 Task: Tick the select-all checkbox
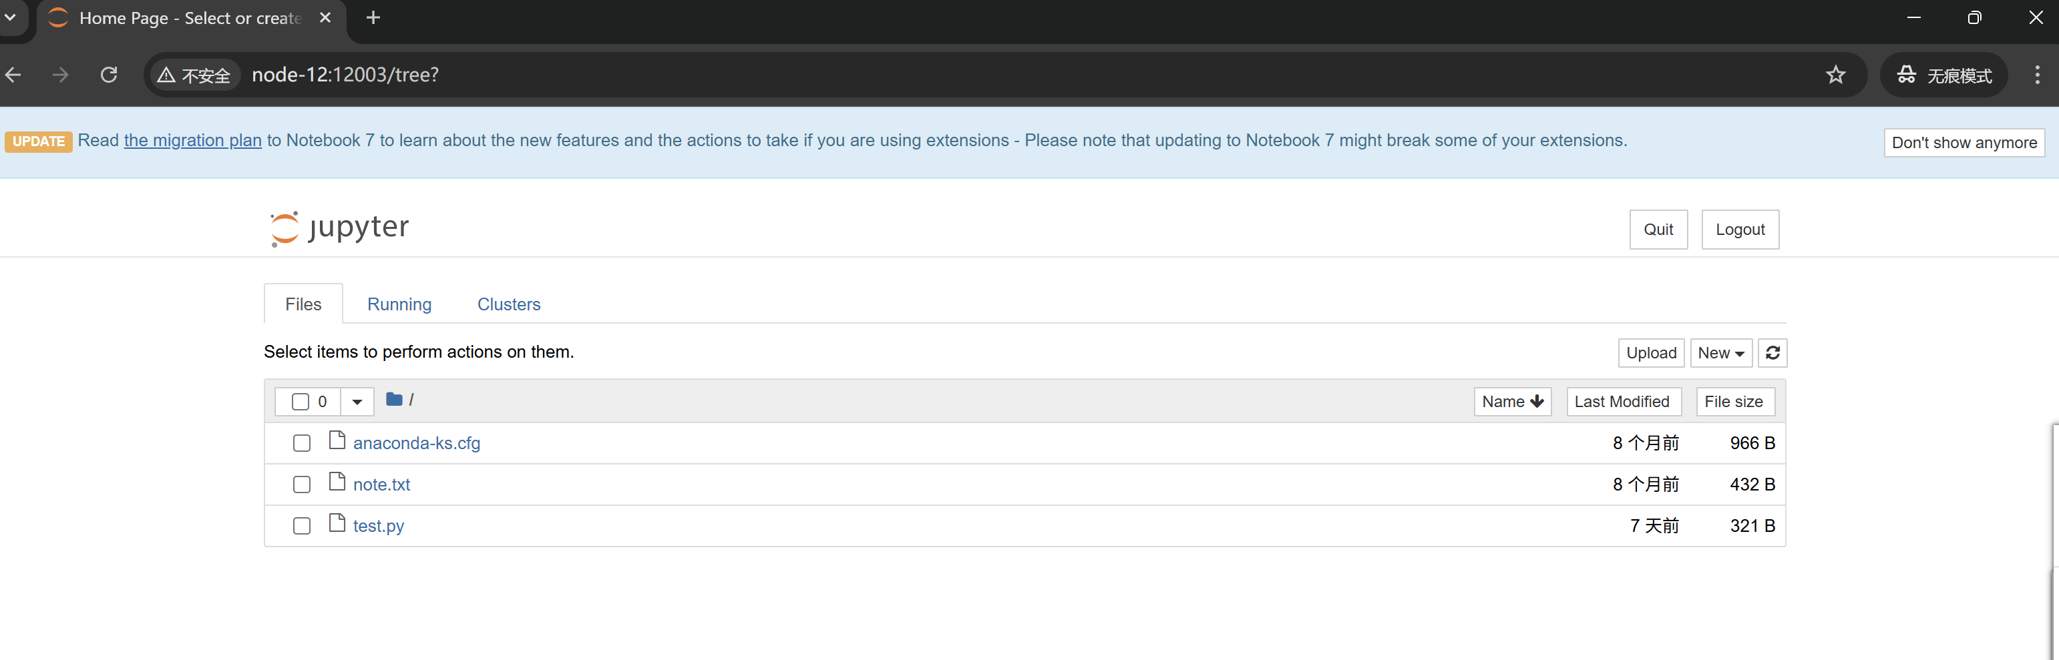point(301,402)
